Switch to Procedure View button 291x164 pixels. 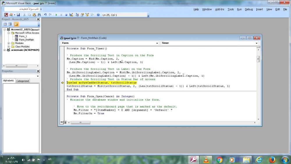click(x=61, y=122)
